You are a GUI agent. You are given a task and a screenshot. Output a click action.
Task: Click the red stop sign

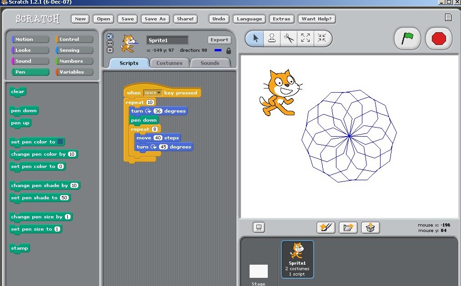(438, 39)
